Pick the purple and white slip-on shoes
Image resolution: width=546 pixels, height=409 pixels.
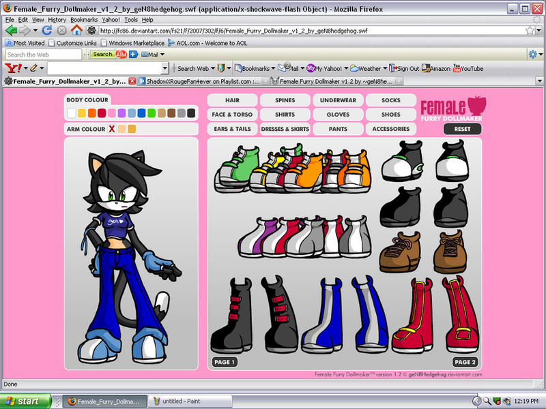point(259,237)
